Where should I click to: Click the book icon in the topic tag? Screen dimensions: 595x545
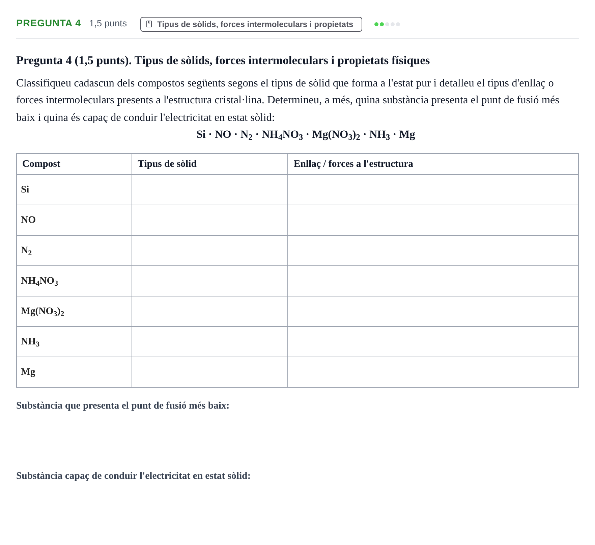coord(149,24)
